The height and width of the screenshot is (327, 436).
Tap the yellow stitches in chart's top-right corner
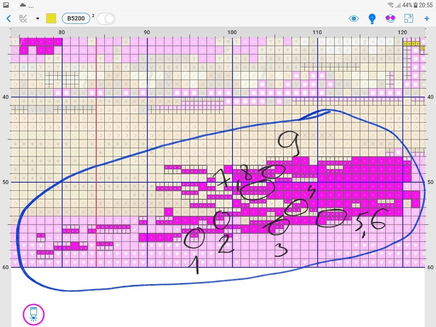412,43
